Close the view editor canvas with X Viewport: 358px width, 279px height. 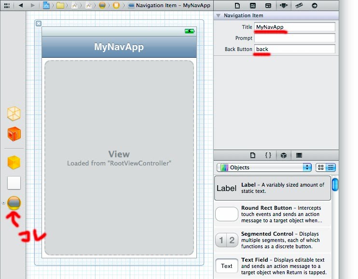(39, 24)
